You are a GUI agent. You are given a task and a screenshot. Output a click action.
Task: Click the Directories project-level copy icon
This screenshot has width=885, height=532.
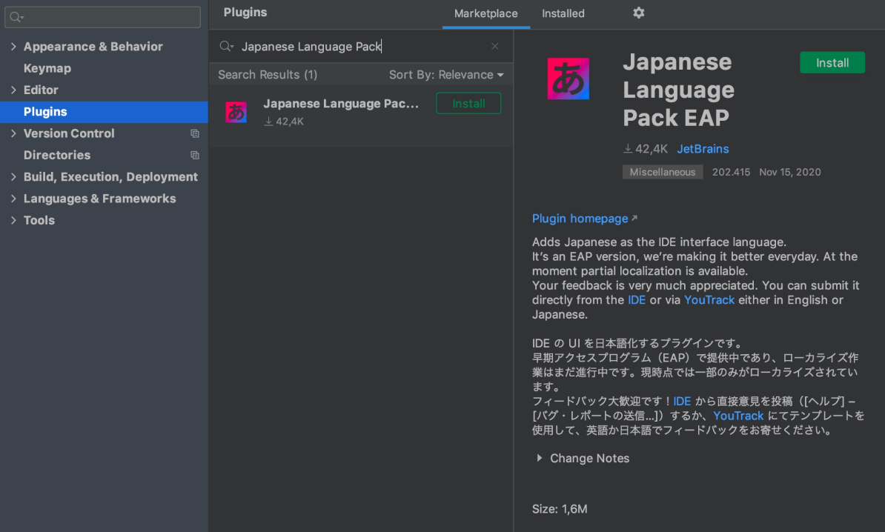(195, 156)
